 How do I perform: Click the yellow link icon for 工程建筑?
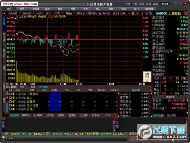(14, 94)
